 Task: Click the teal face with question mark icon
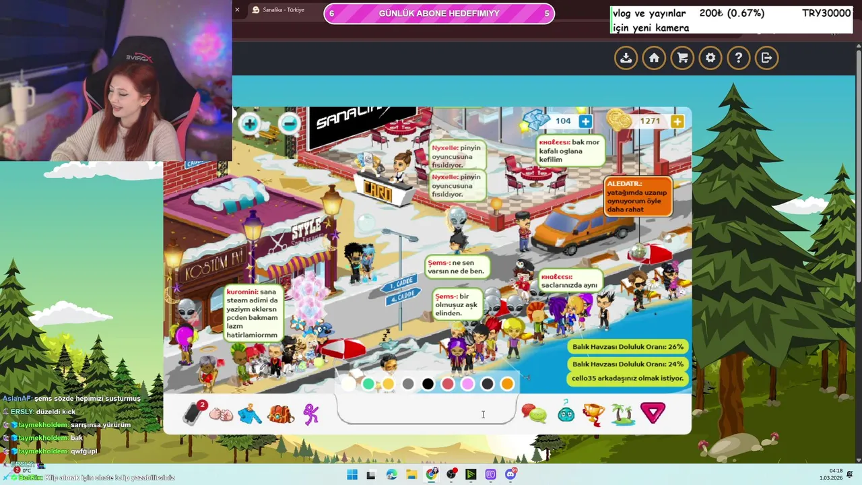point(566,412)
